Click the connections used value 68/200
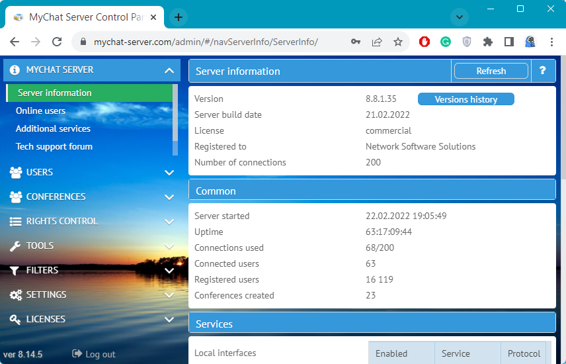 click(380, 248)
